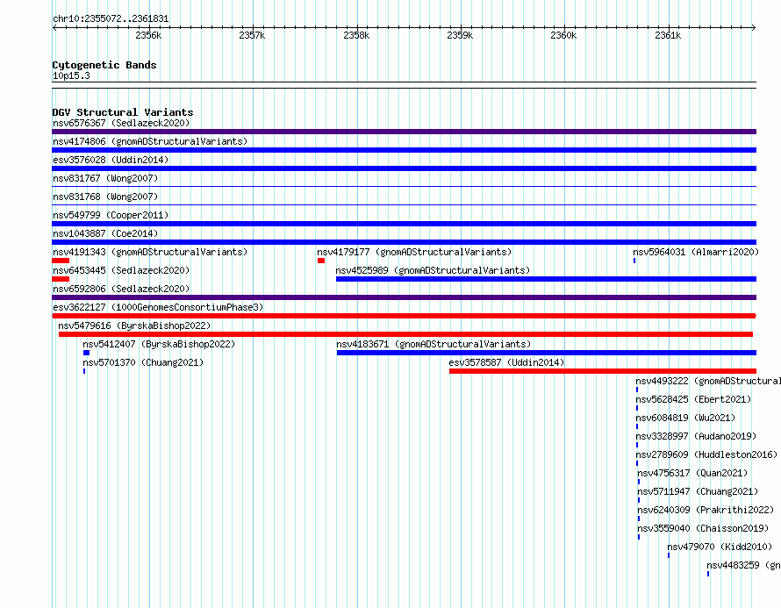Click the nsv3328997 (Audano2019) label

tap(696, 436)
